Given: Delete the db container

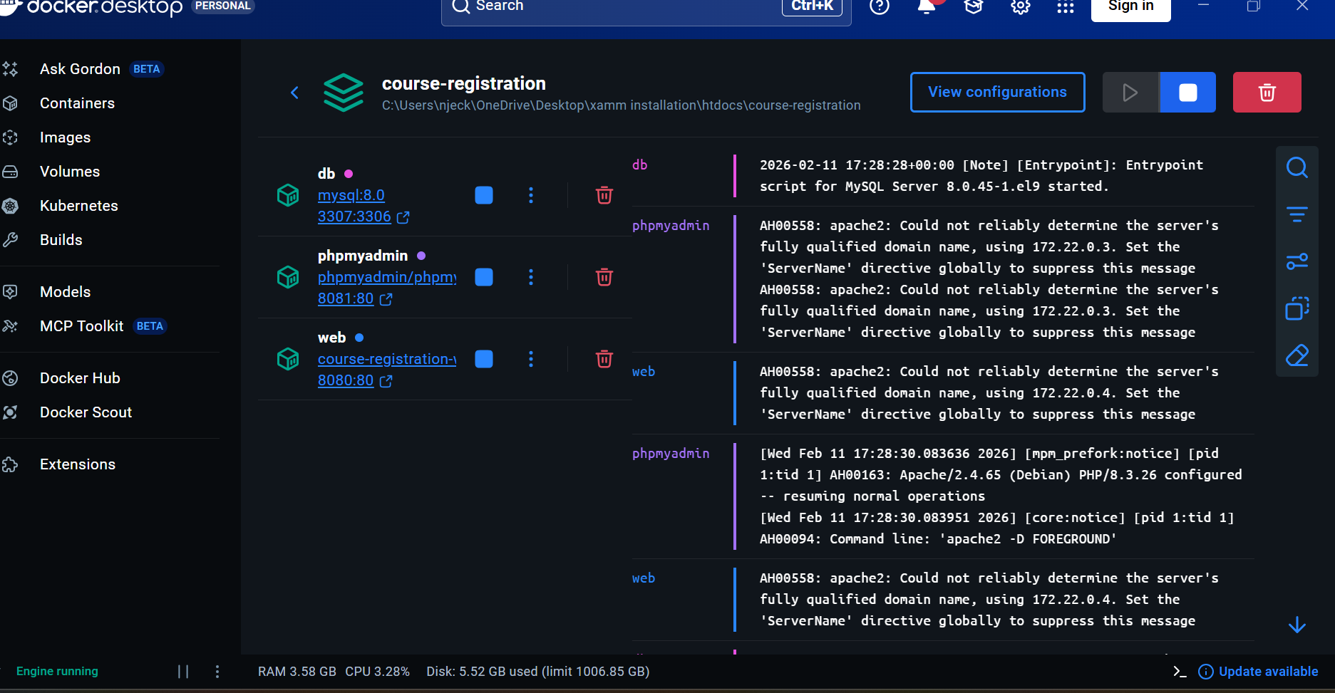Looking at the screenshot, I should pos(604,195).
